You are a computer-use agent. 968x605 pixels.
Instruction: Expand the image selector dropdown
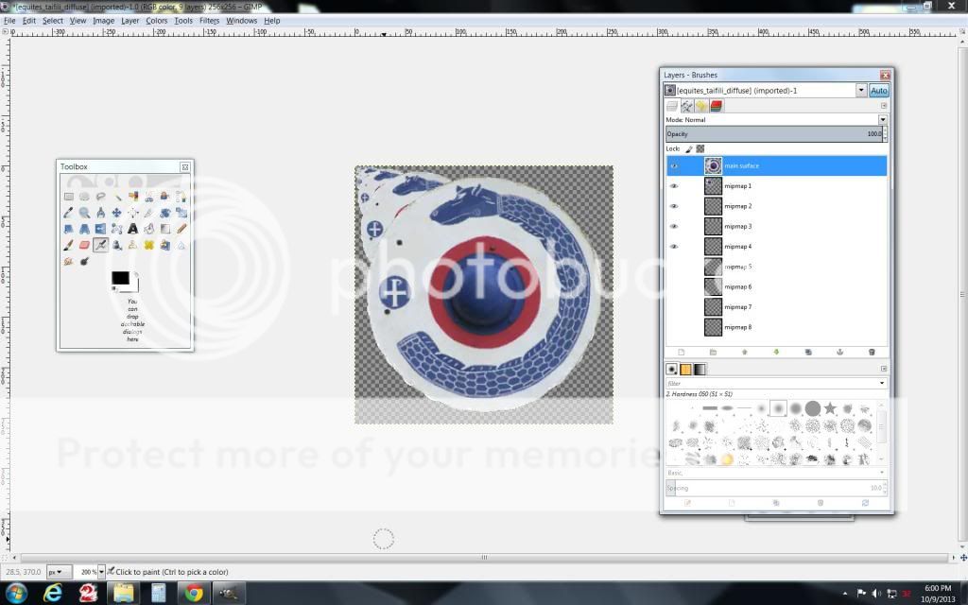pos(860,91)
